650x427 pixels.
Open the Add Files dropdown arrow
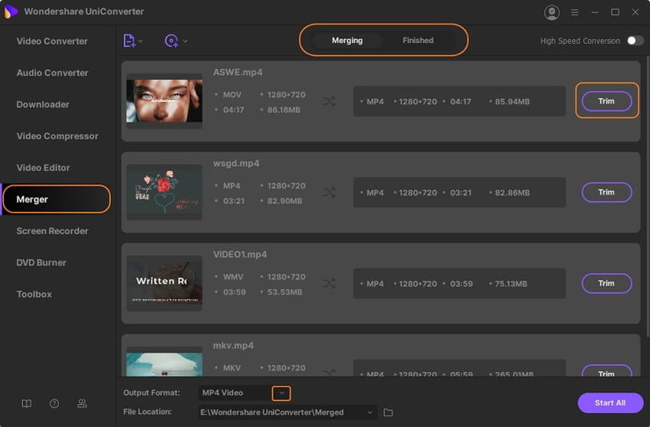[x=140, y=41]
